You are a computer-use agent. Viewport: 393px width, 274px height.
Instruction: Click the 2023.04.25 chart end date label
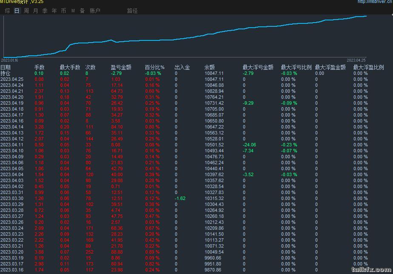(x=356, y=60)
